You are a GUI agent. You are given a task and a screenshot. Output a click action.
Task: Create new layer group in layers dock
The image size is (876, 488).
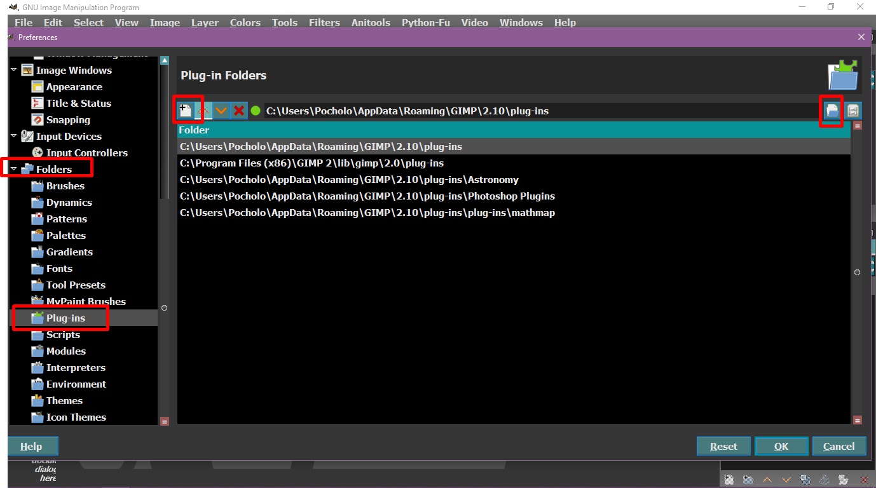point(748,480)
